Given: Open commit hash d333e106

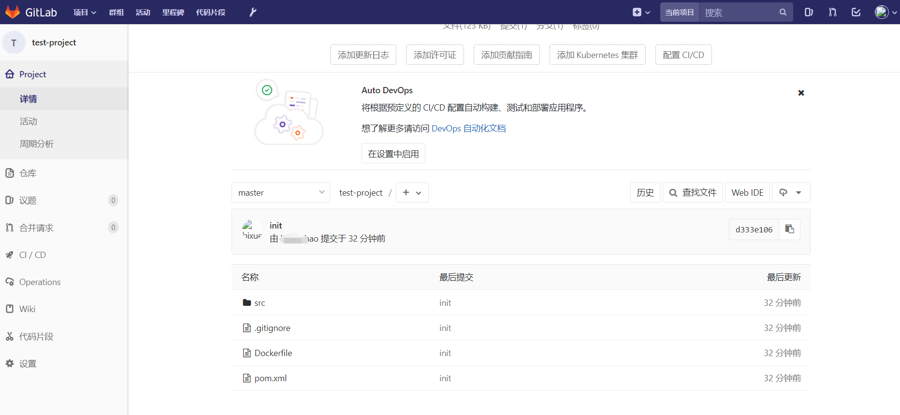Looking at the screenshot, I should point(754,229).
